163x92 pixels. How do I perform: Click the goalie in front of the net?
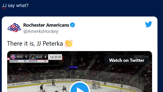point(94,85)
